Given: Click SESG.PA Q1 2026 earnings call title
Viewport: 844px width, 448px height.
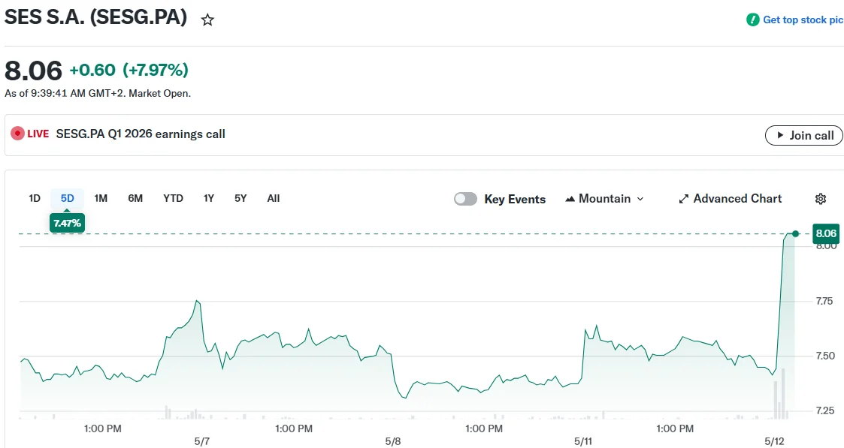Looking at the screenshot, I should pos(141,134).
